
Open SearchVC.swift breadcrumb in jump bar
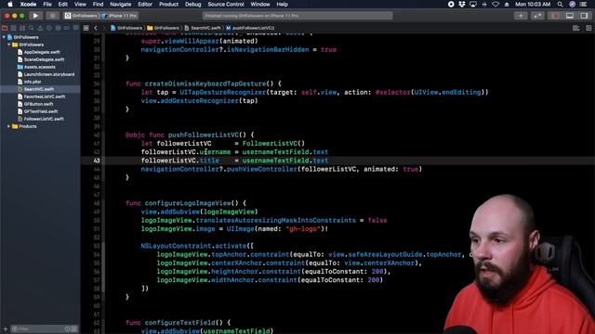click(x=203, y=28)
